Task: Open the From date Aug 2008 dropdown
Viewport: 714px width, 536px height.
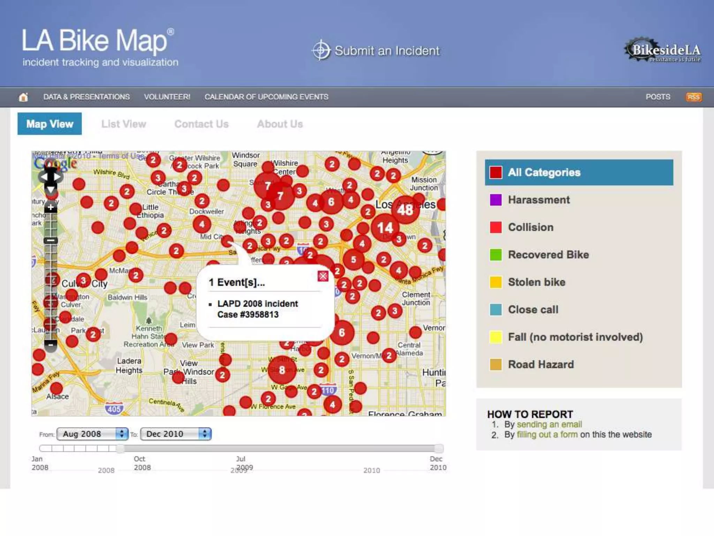Action: point(92,434)
